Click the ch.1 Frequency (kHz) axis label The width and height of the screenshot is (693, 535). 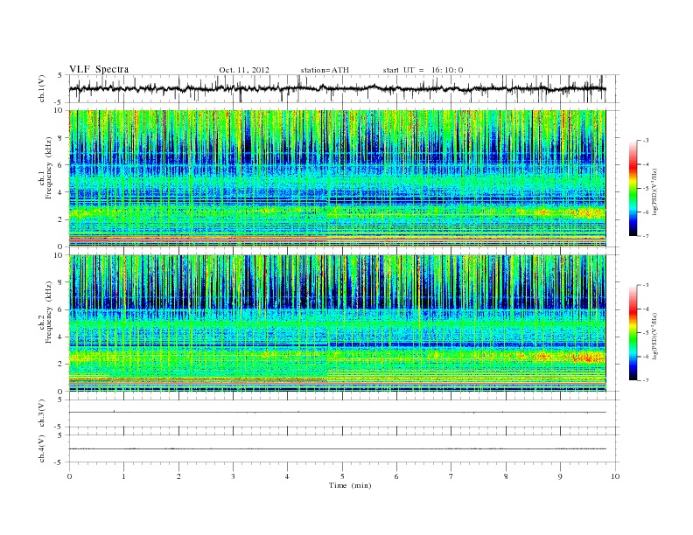(x=45, y=178)
